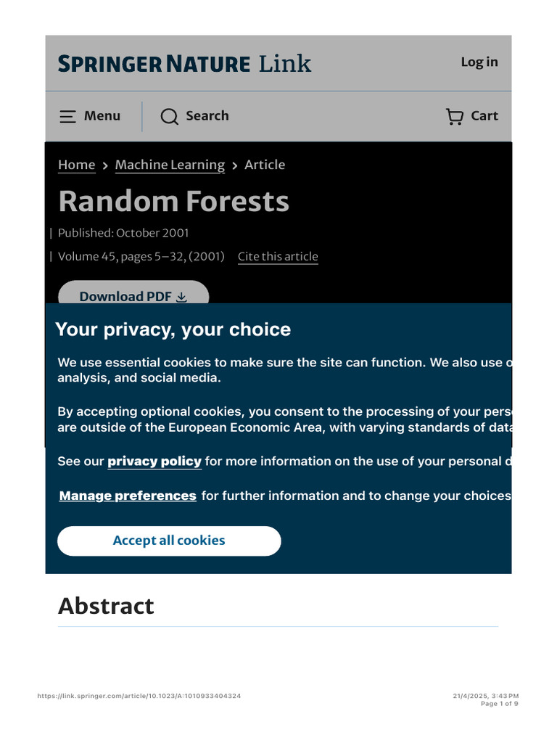
Task: Click the chevron after Machine Learning breadcrumb
Action: click(234, 165)
